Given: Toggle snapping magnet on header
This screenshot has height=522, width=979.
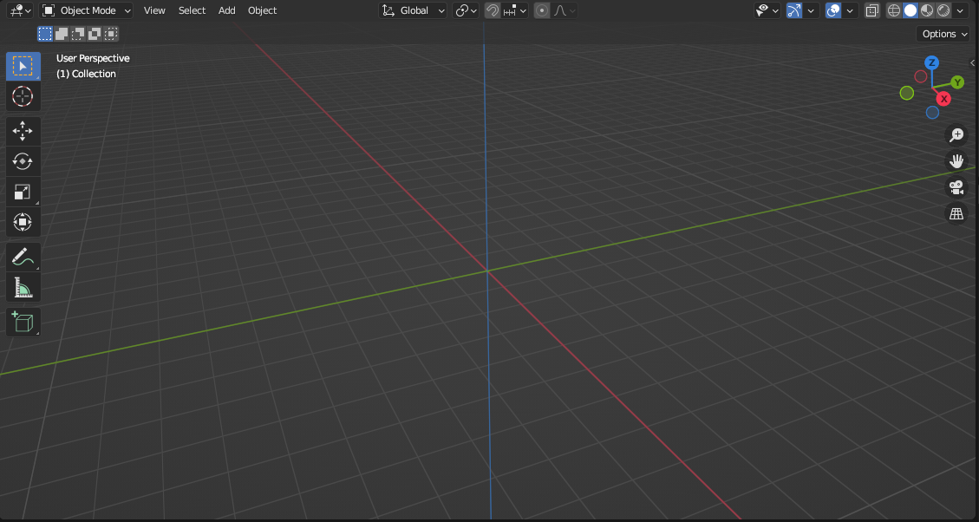Looking at the screenshot, I should (x=493, y=10).
